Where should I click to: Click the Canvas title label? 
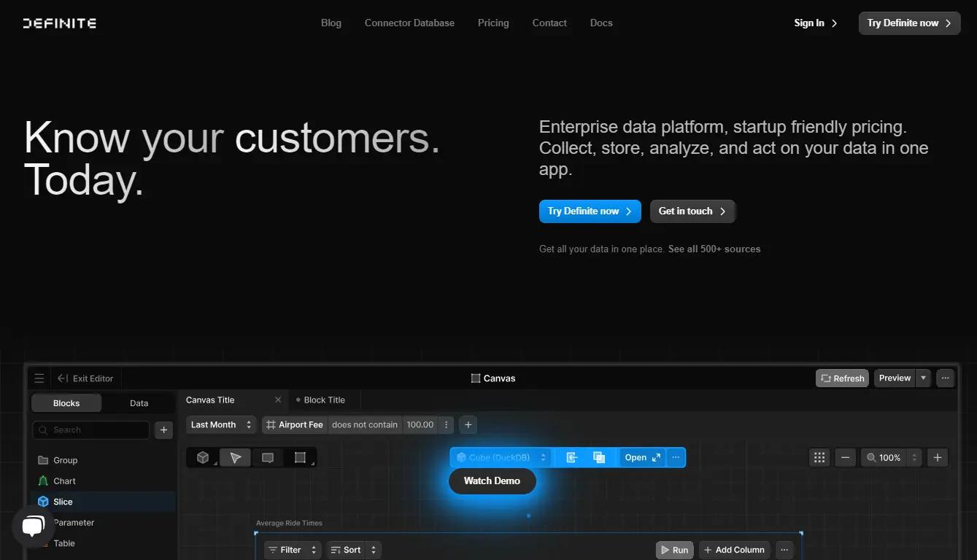(x=493, y=378)
